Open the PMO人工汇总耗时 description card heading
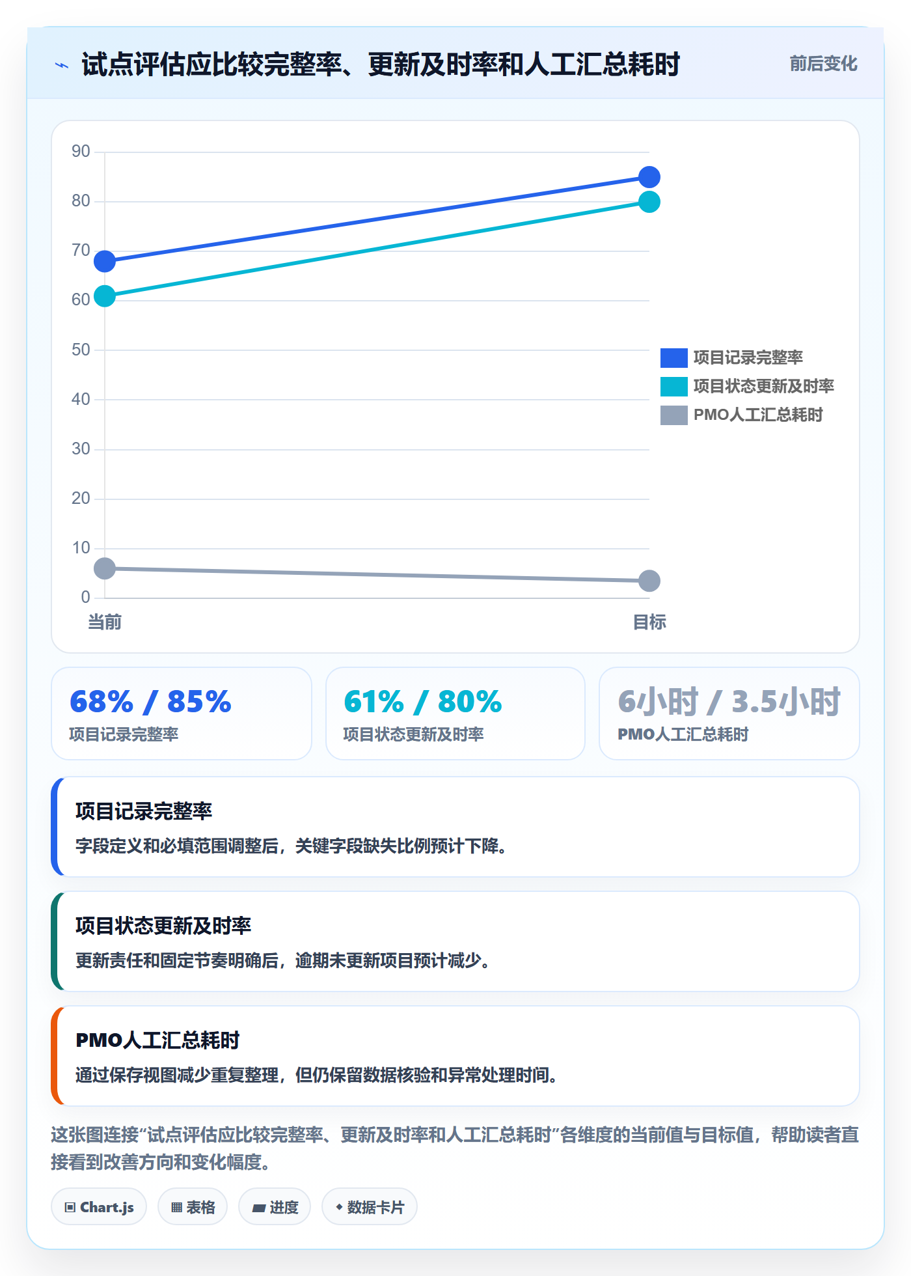 click(x=157, y=1040)
